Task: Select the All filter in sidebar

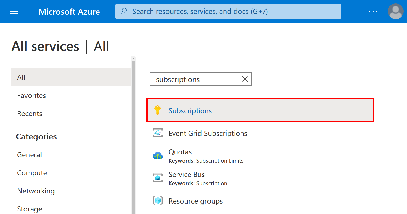Action: pyautogui.click(x=71, y=77)
